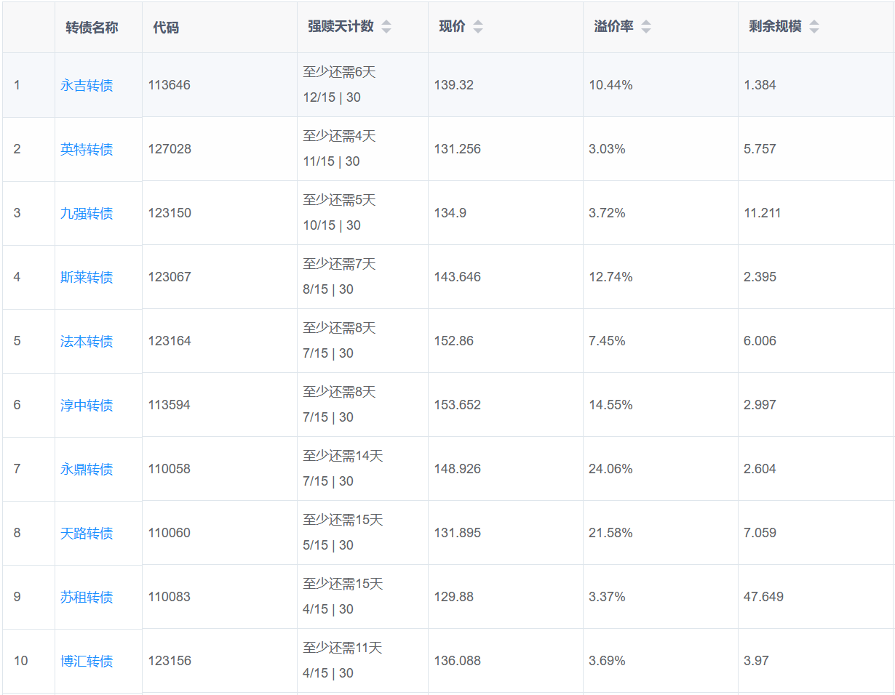Select bond code 113646 cell
Screen dimensions: 895x695
tap(170, 85)
